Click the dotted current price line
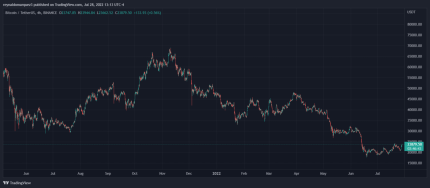 pos(203,144)
